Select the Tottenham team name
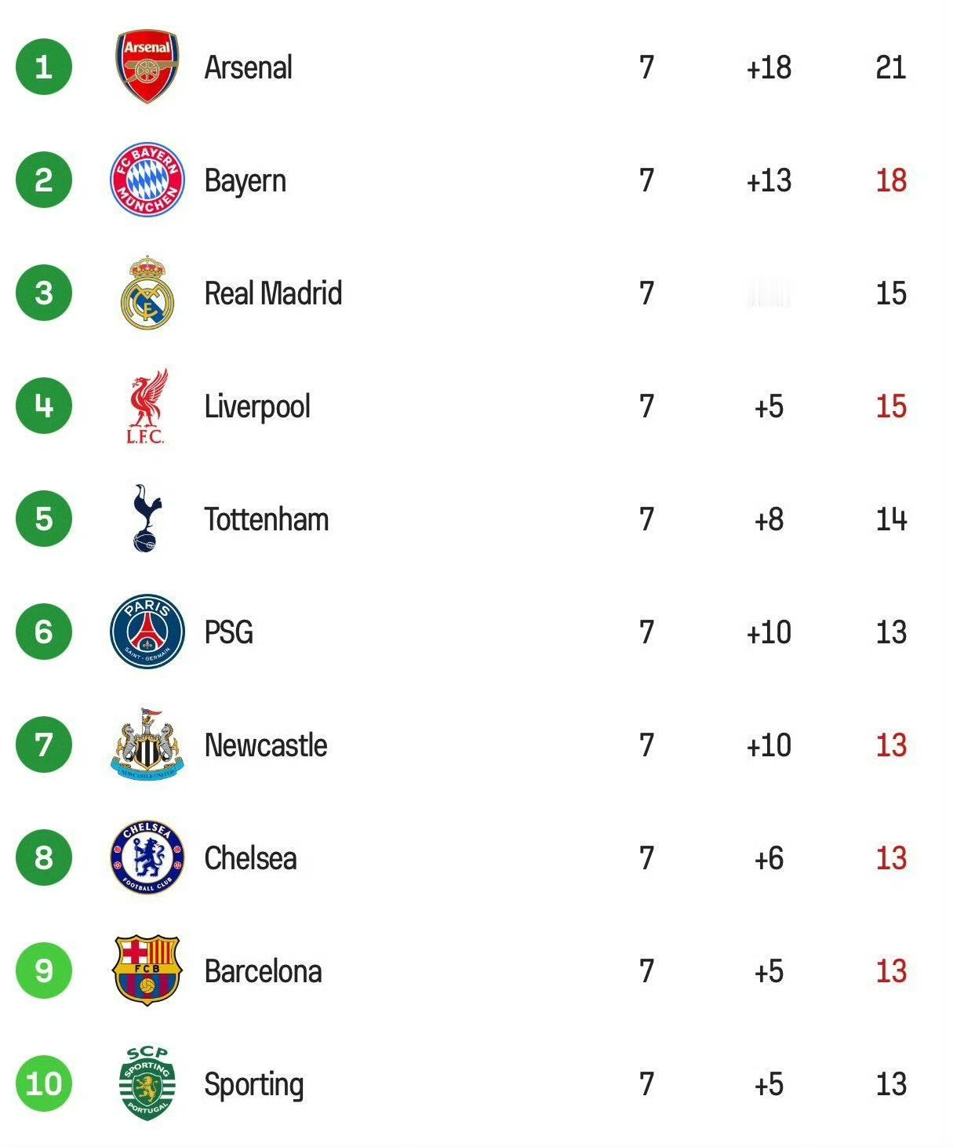This screenshot has width=953, height=1147. coord(267,519)
